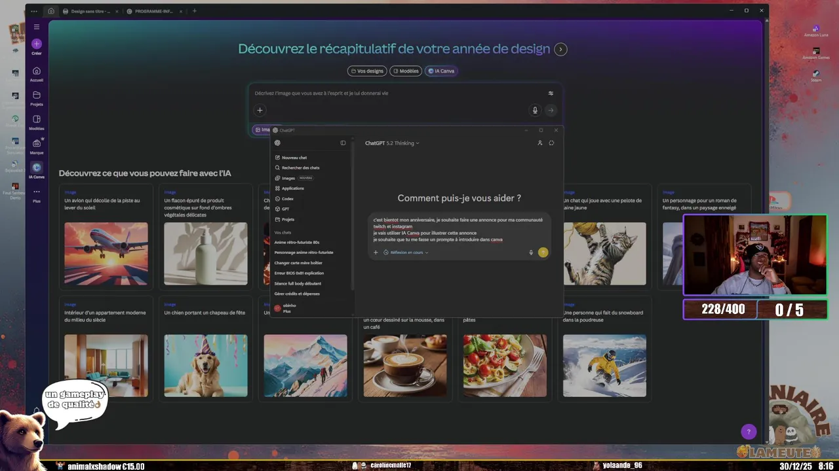Open Codex in ChatGPT sidebar
This screenshot has height=471, width=839.
click(x=284, y=199)
